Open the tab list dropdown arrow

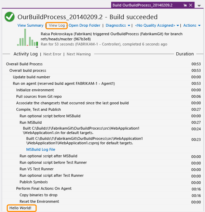[x=199, y=6]
